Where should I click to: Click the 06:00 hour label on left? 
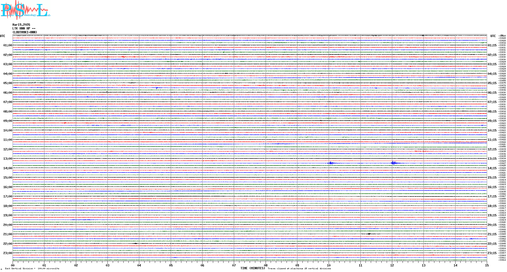8,93
